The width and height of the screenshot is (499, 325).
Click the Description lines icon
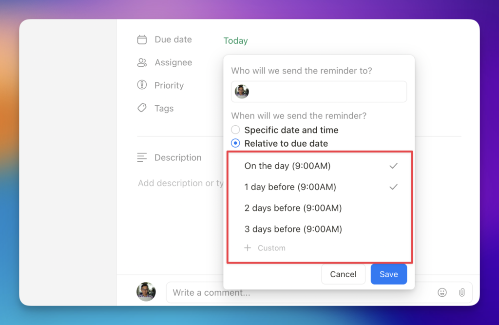[x=142, y=157]
